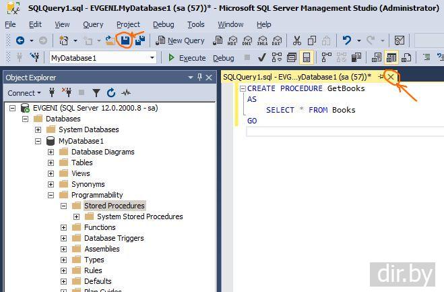Click the empty line below GO in the editor
444x292 pixels.
[345, 132]
